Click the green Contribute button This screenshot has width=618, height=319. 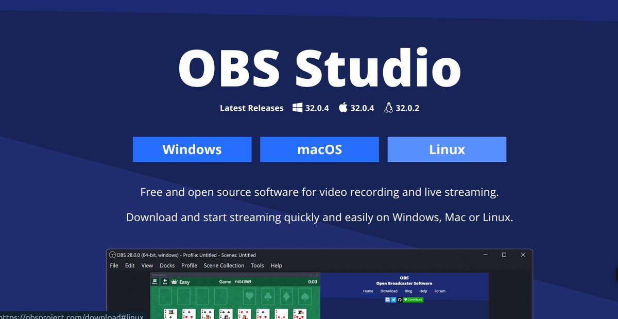[413, 299]
